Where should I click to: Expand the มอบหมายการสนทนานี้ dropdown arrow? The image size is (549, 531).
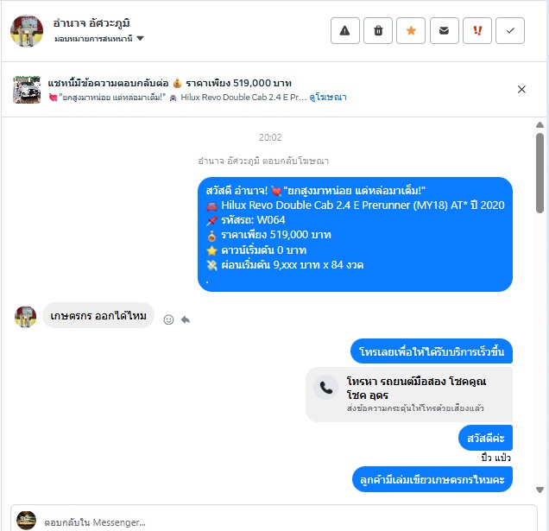pyautogui.click(x=140, y=38)
